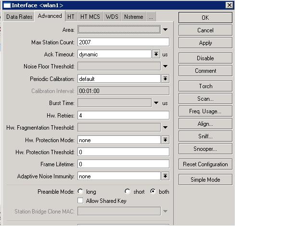Screen dimensions: 308x226
Task: Expand the Area field arrow
Action: coord(165,30)
